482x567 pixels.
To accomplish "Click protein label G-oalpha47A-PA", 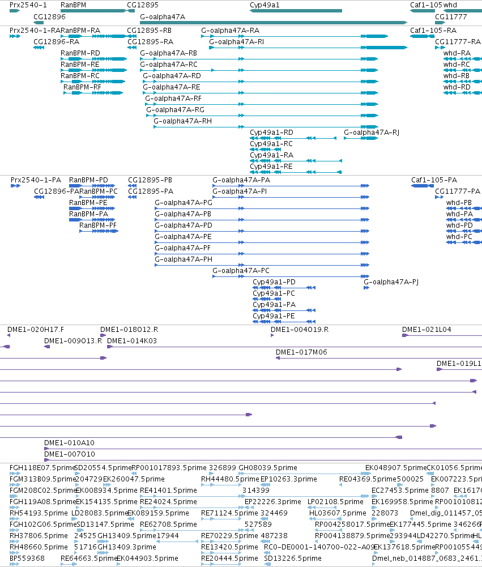I will point(241,180).
